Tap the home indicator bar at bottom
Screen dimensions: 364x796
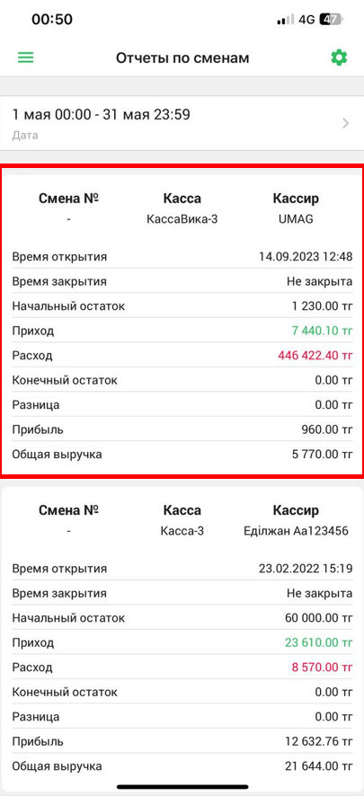182,786
